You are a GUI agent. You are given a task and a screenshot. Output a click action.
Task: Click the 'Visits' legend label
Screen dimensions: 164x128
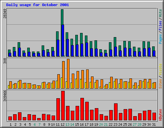pos(160,70)
